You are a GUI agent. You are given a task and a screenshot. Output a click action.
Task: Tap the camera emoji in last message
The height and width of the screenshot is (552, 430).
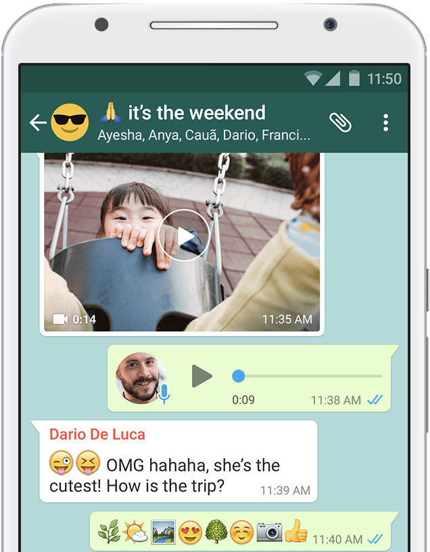tap(268, 532)
